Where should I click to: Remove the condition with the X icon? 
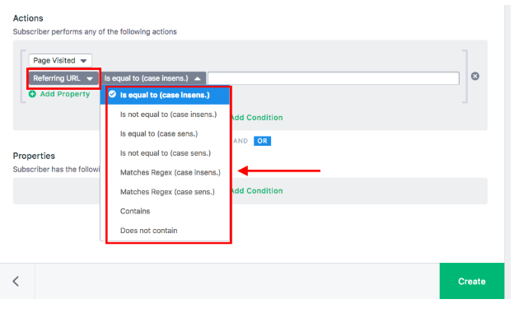pyautogui.click(x=475, y=76)
